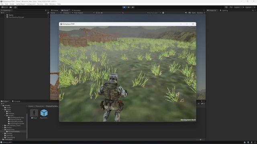Click the Pause button in the toolbar
257x144 pixels.
[x=128, y=7]
